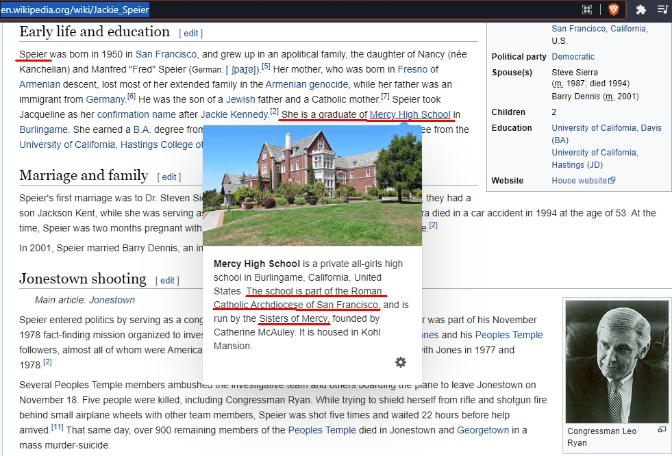The height and width of the screenshot is (456, 672).
Task: Open the B.A. degree link
Action: (x=142, y=129)
